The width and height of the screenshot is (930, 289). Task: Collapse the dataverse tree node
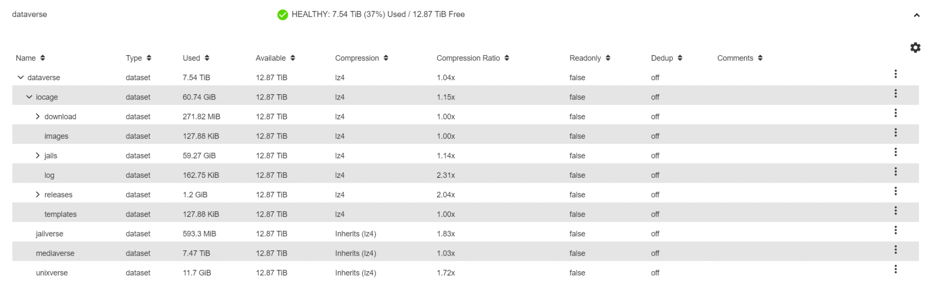coord(20,77)
